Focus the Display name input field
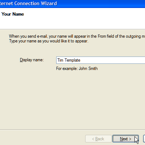 [x=100, y=60]
